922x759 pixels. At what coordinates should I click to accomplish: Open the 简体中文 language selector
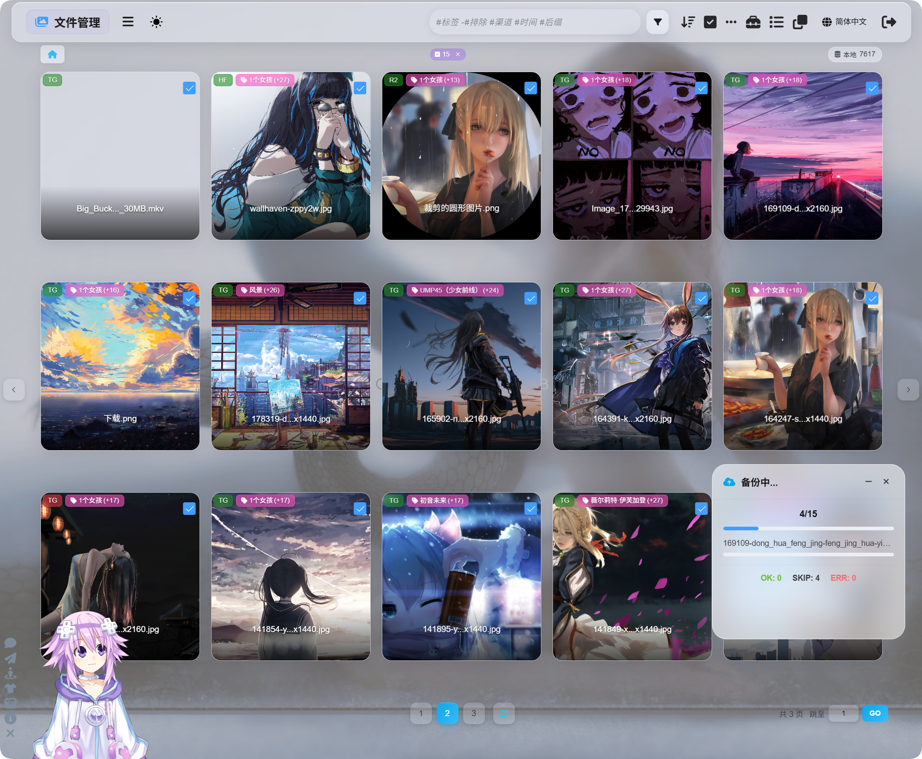[x=844, y=22]
